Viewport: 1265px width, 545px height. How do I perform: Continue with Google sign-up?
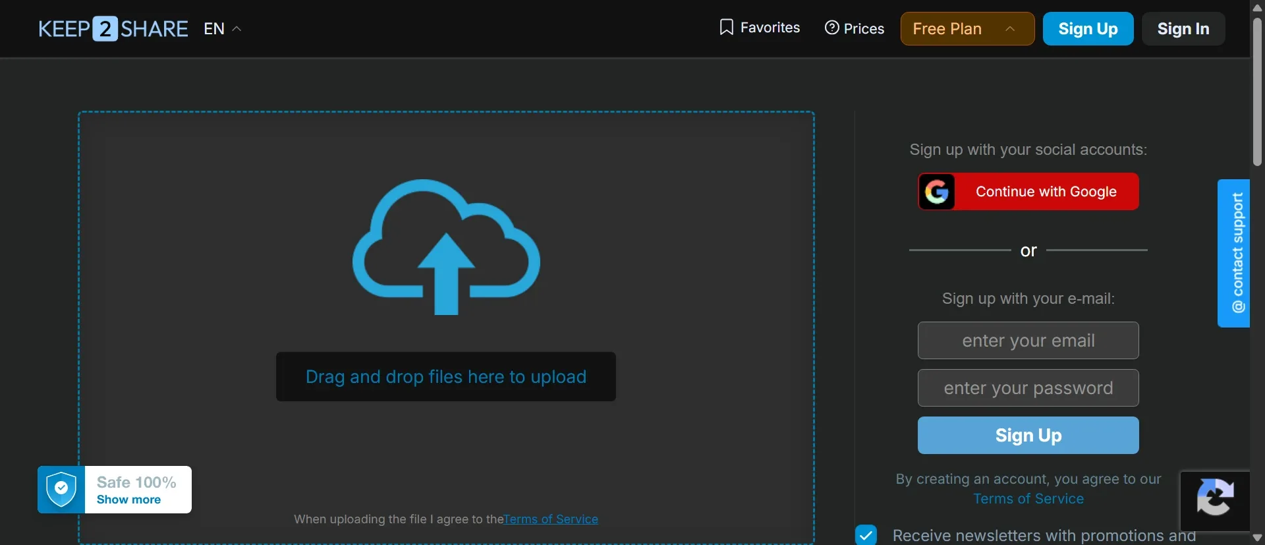coord(1028,192)
